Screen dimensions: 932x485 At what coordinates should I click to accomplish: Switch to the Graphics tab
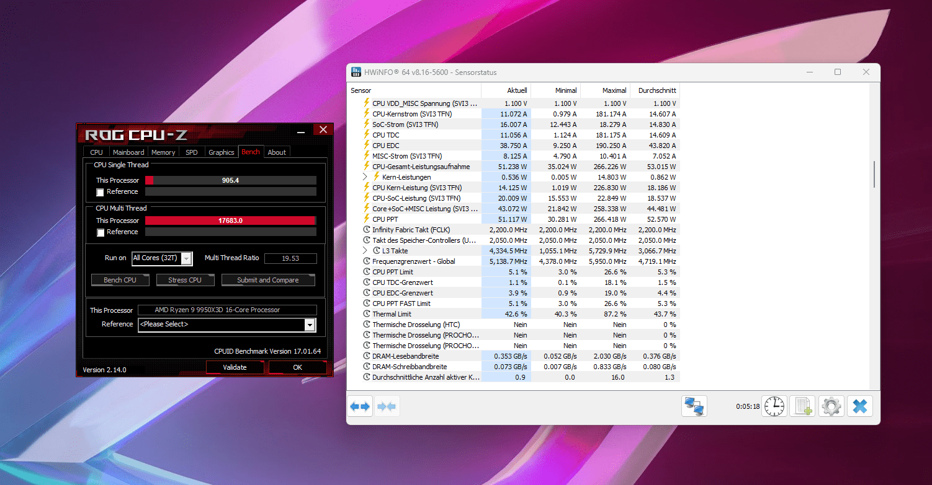(222, 152)
